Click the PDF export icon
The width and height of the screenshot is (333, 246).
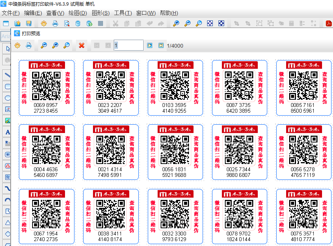pyautogui.click(x=329, y=23)
